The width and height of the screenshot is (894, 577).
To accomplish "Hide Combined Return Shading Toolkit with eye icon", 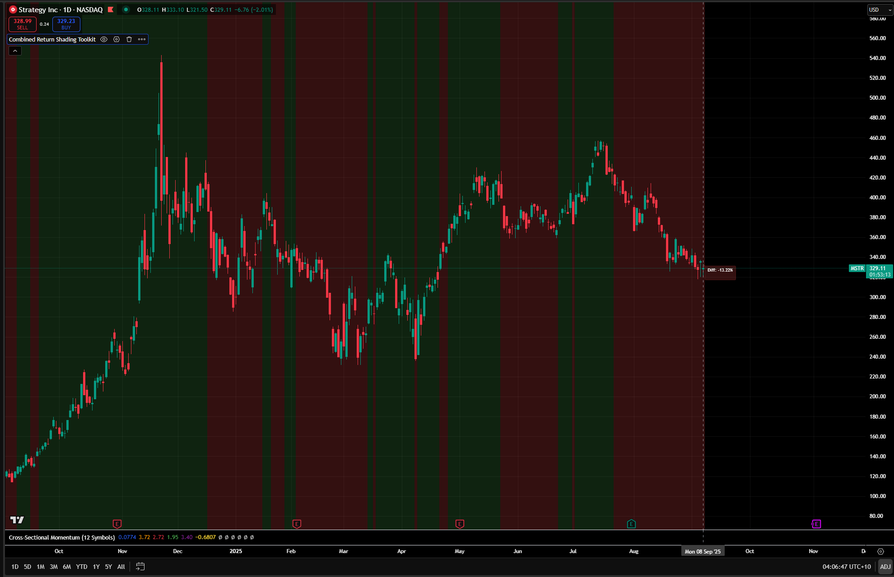I will point(104,39).
